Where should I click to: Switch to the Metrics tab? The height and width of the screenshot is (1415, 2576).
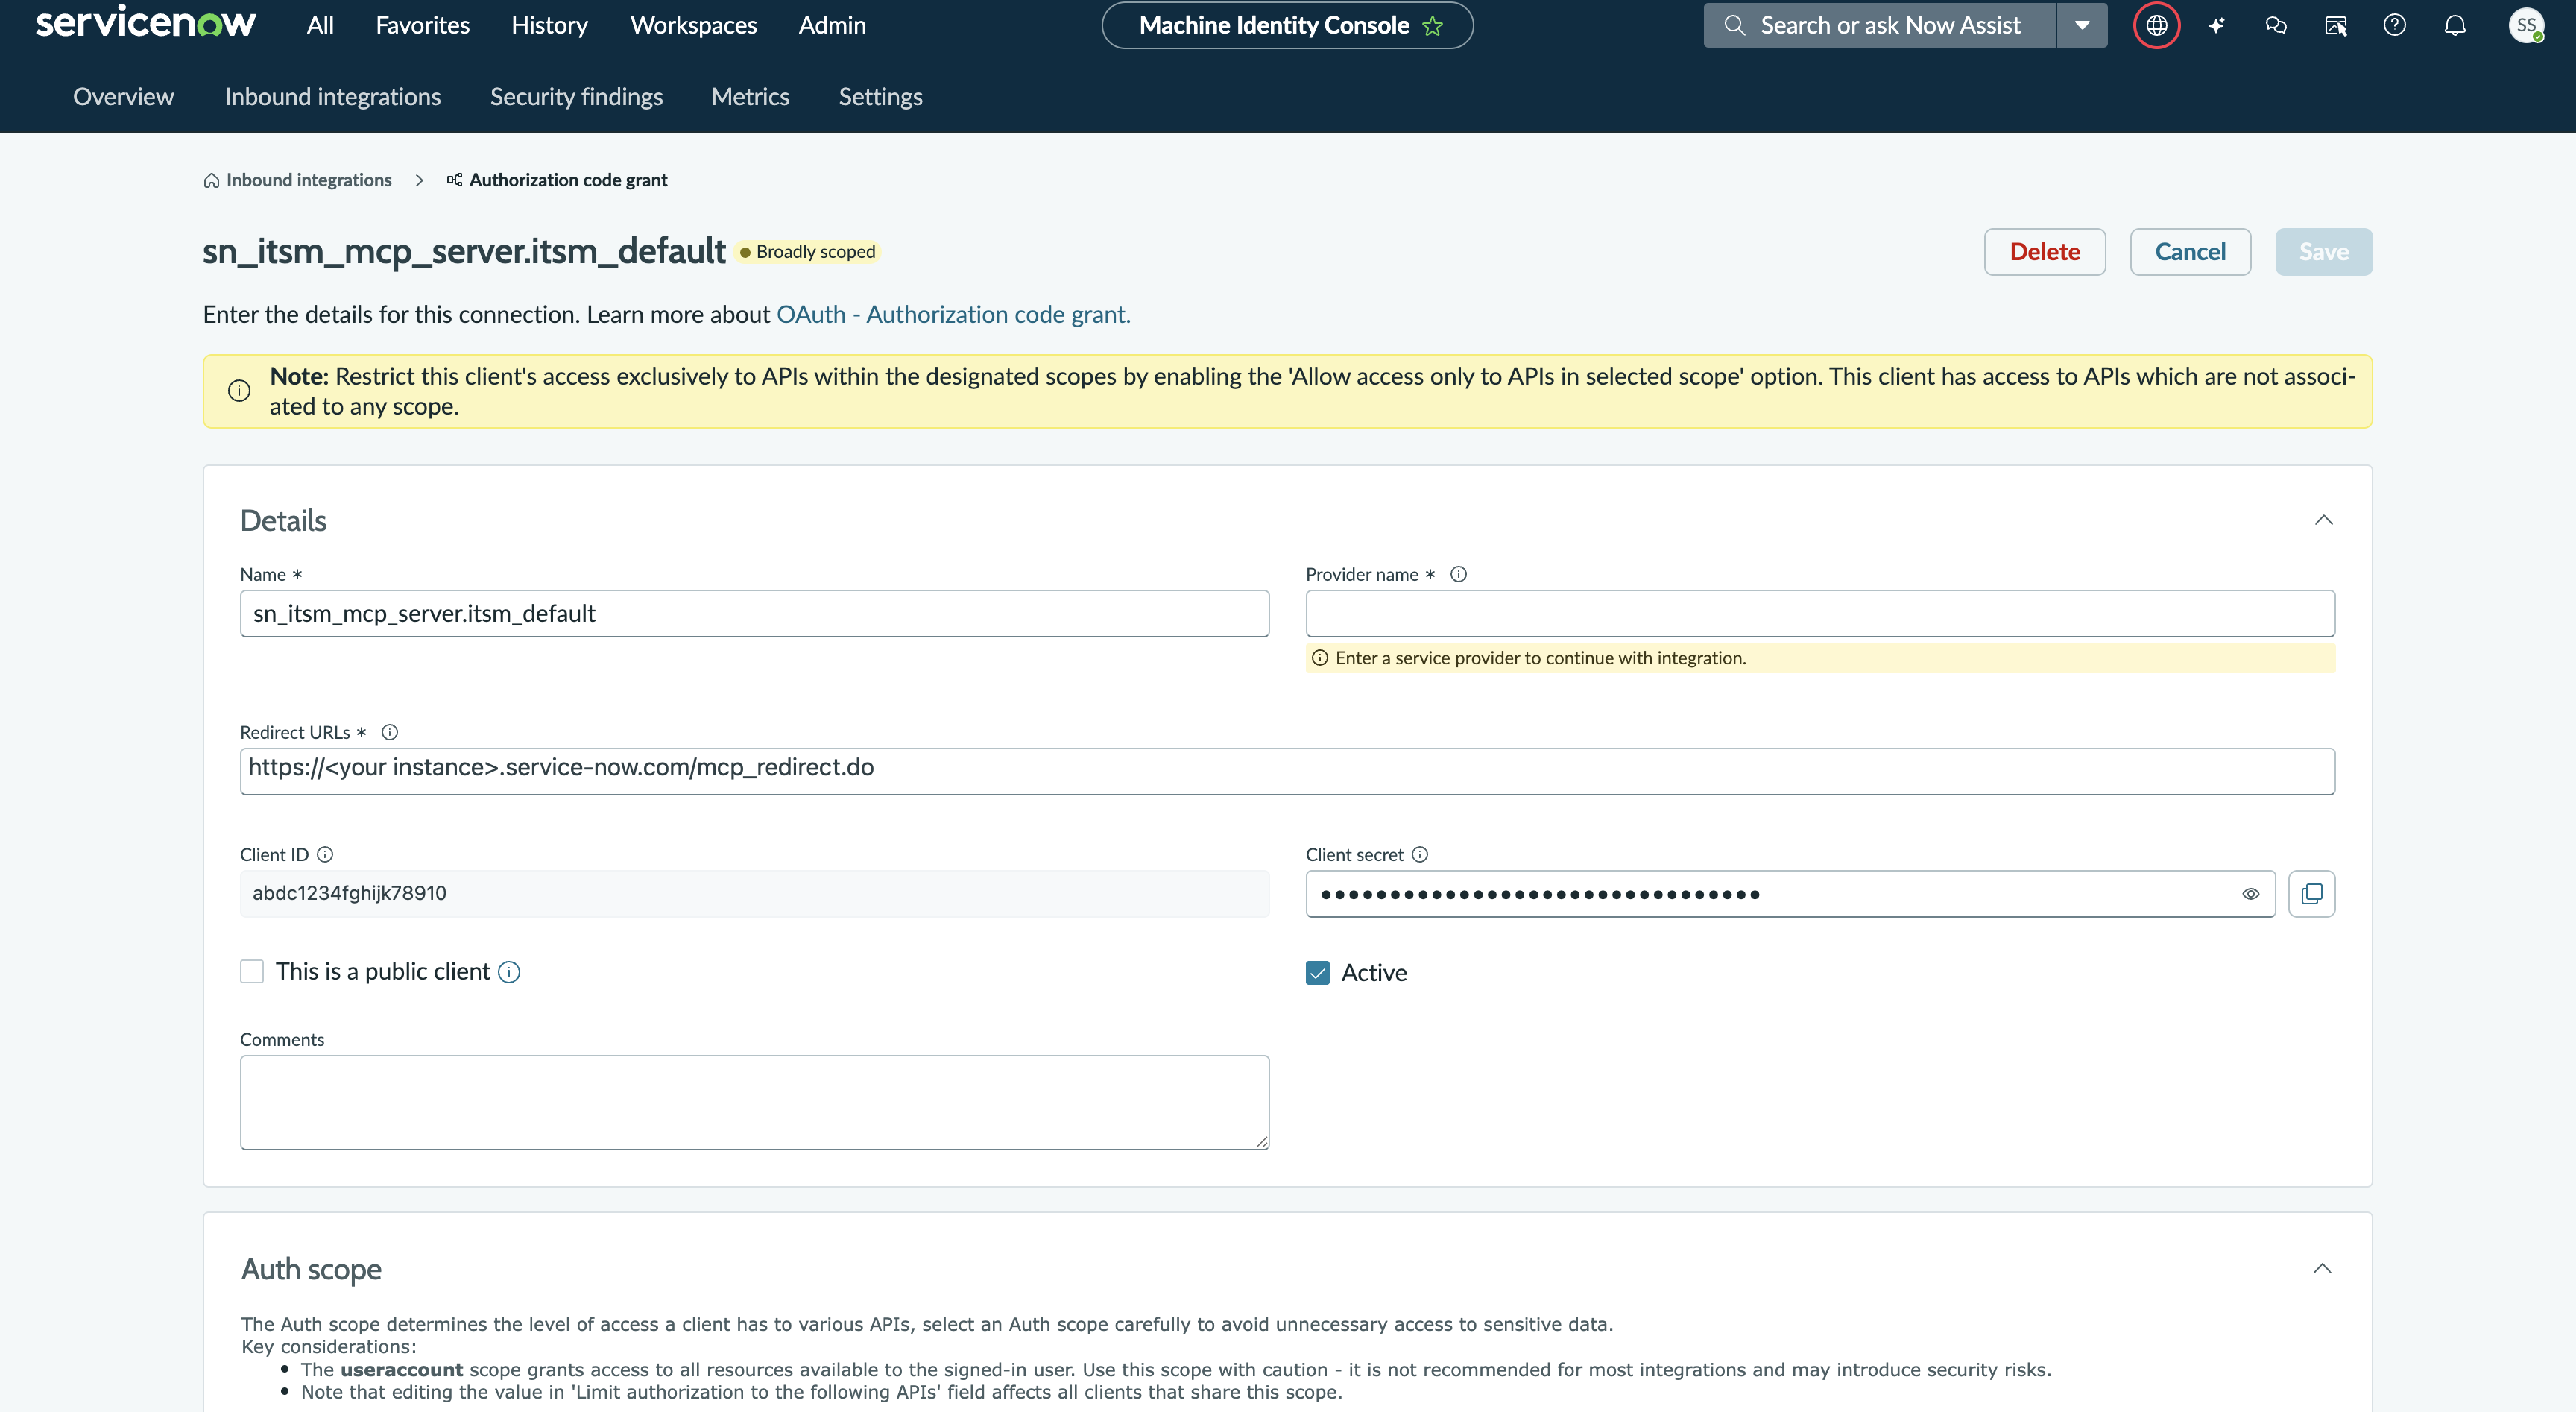(x=750, y=97)
